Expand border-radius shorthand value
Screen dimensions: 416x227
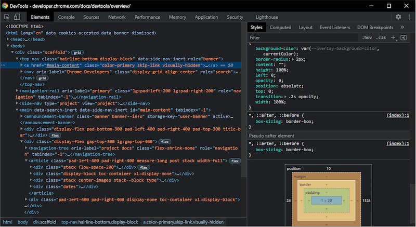point(293,59)
